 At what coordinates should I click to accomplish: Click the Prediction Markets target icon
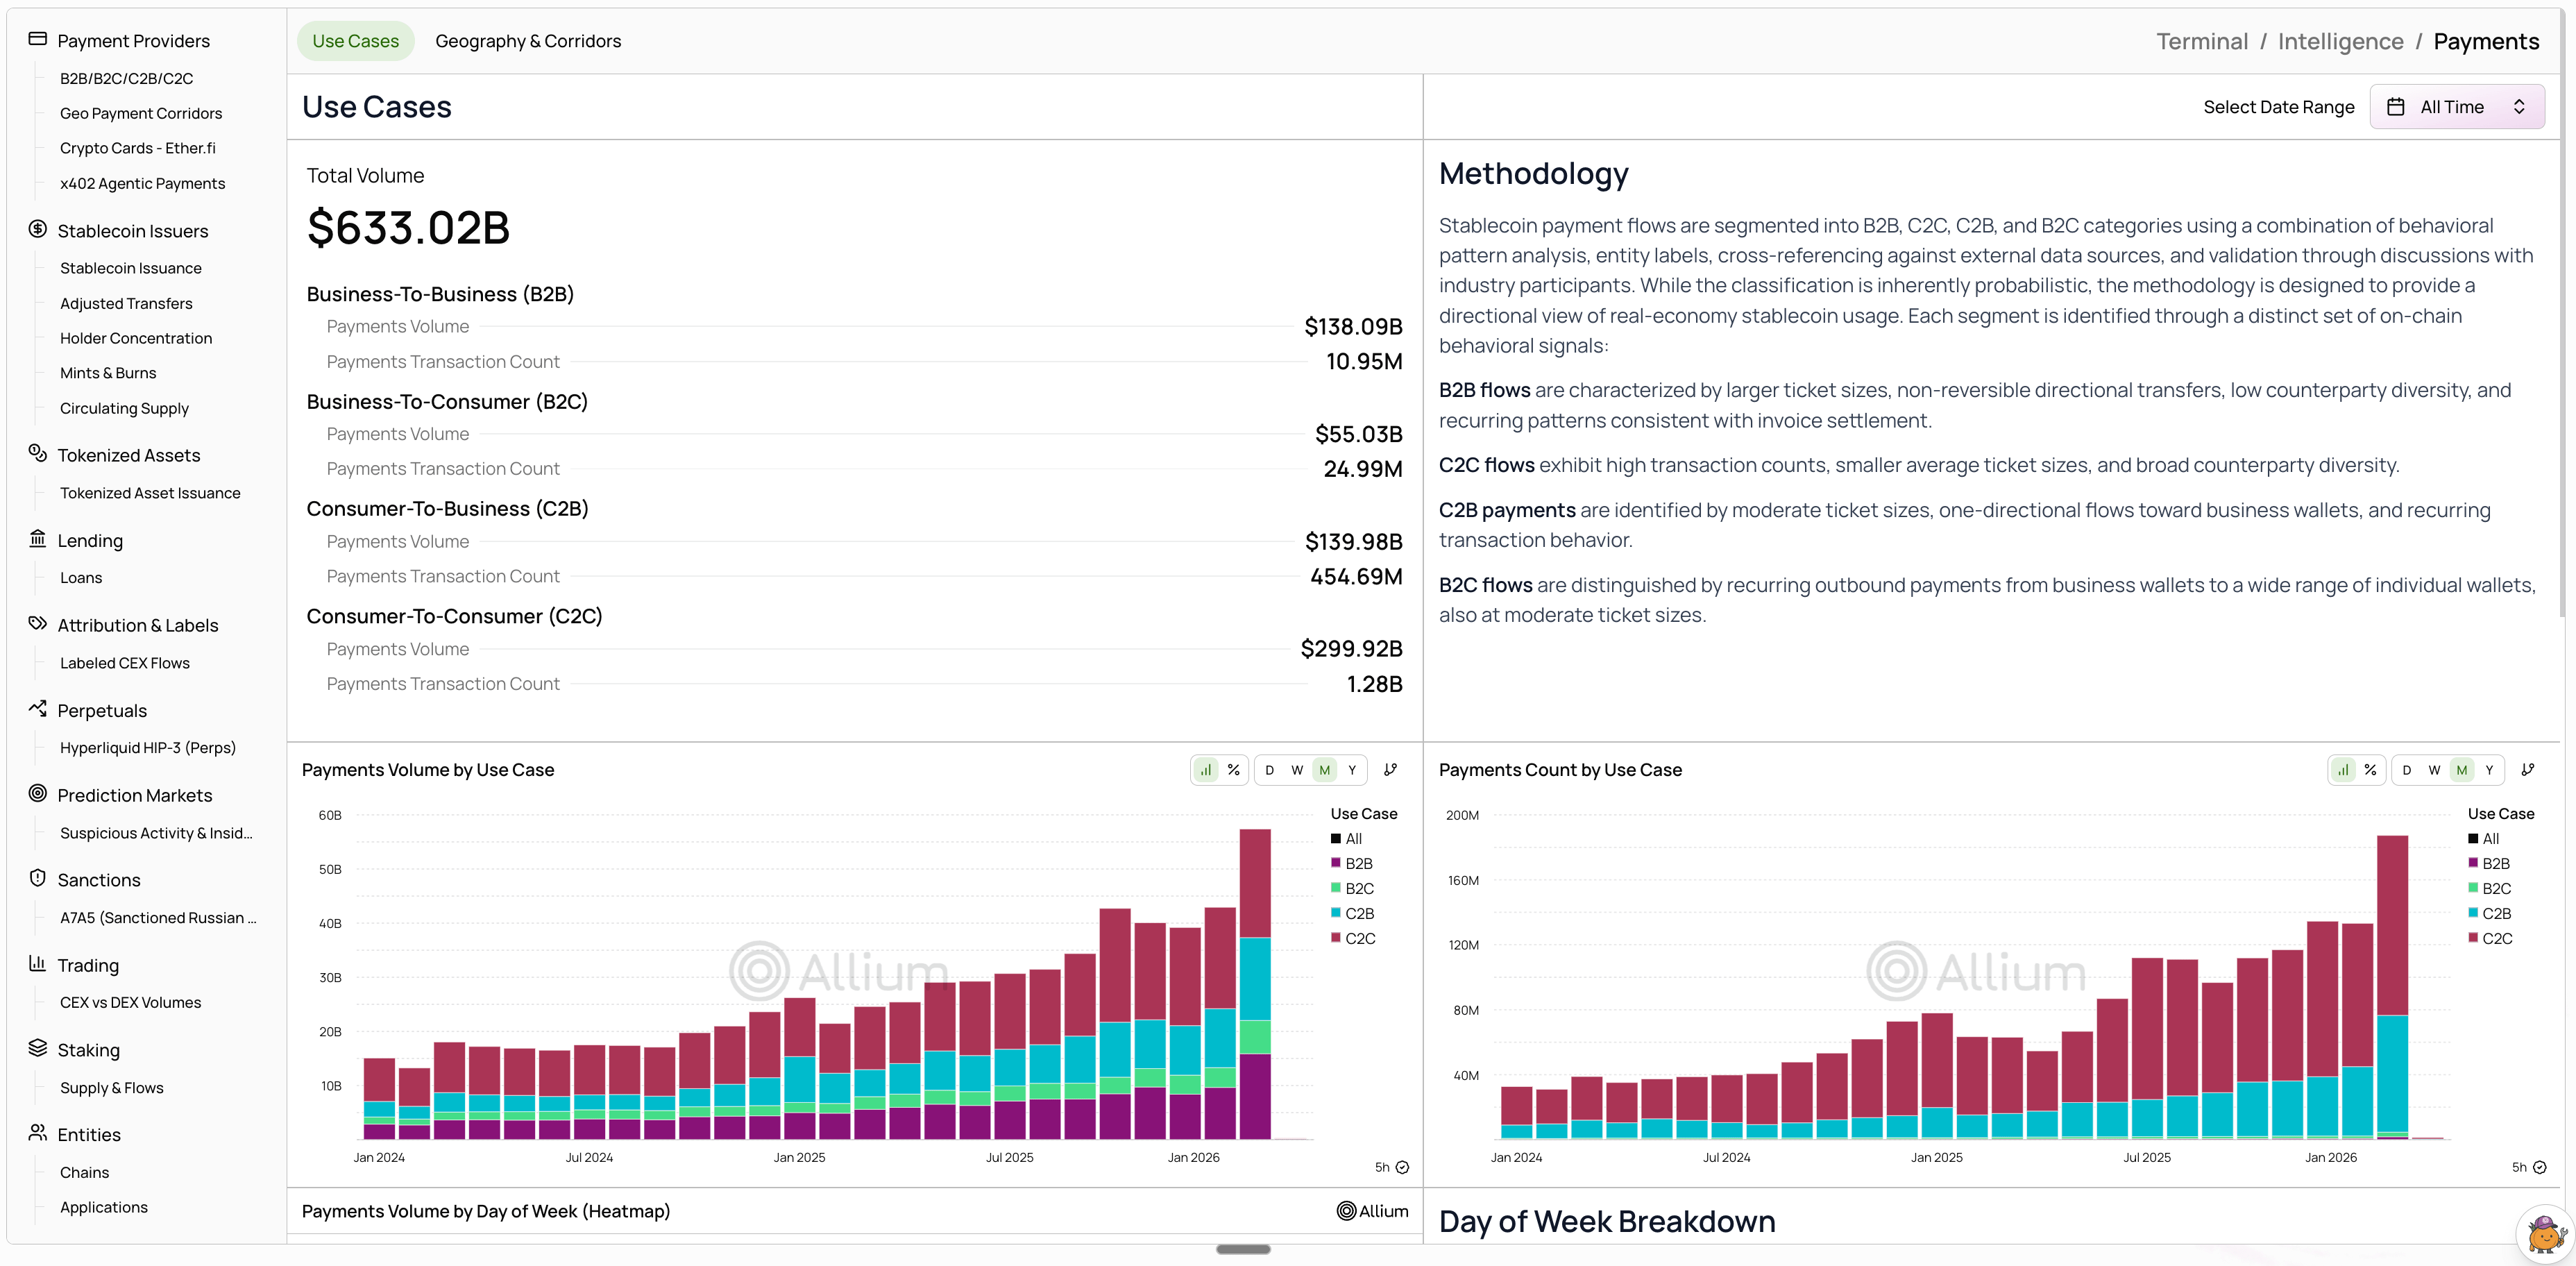38,794
